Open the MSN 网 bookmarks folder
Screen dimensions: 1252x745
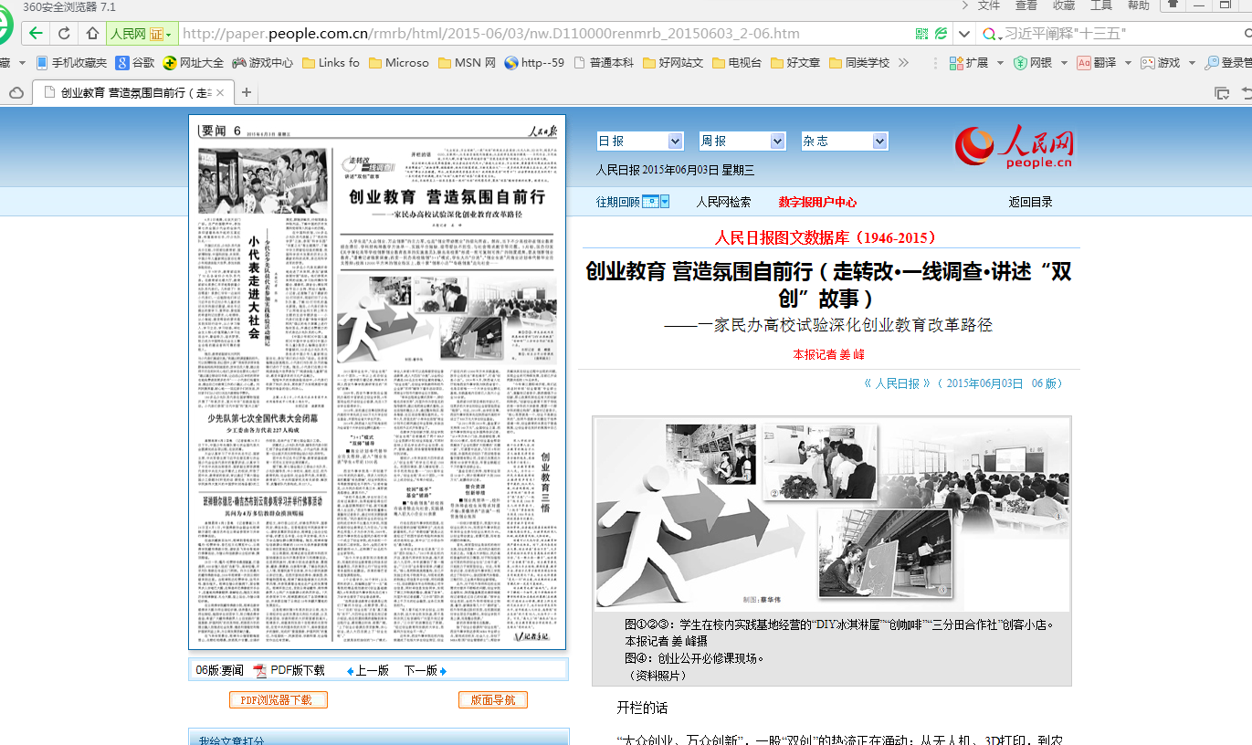coord(467,63)
